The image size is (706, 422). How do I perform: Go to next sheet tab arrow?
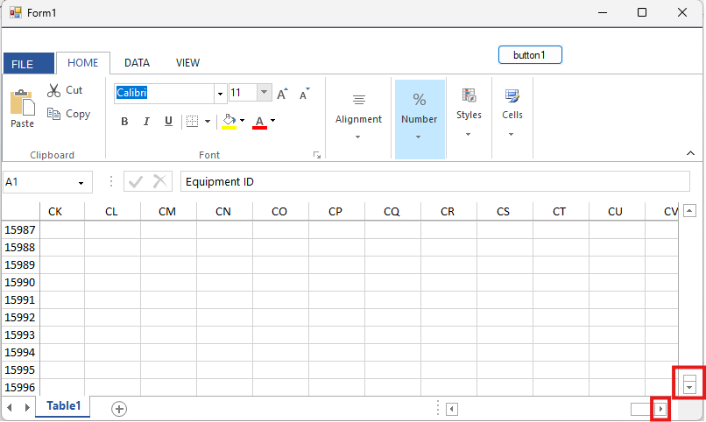[x=27, y=408]
